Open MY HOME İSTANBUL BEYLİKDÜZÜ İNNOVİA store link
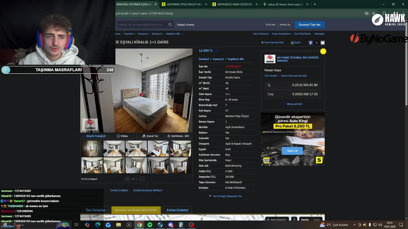The image size is (408, 229). [298, 59]
